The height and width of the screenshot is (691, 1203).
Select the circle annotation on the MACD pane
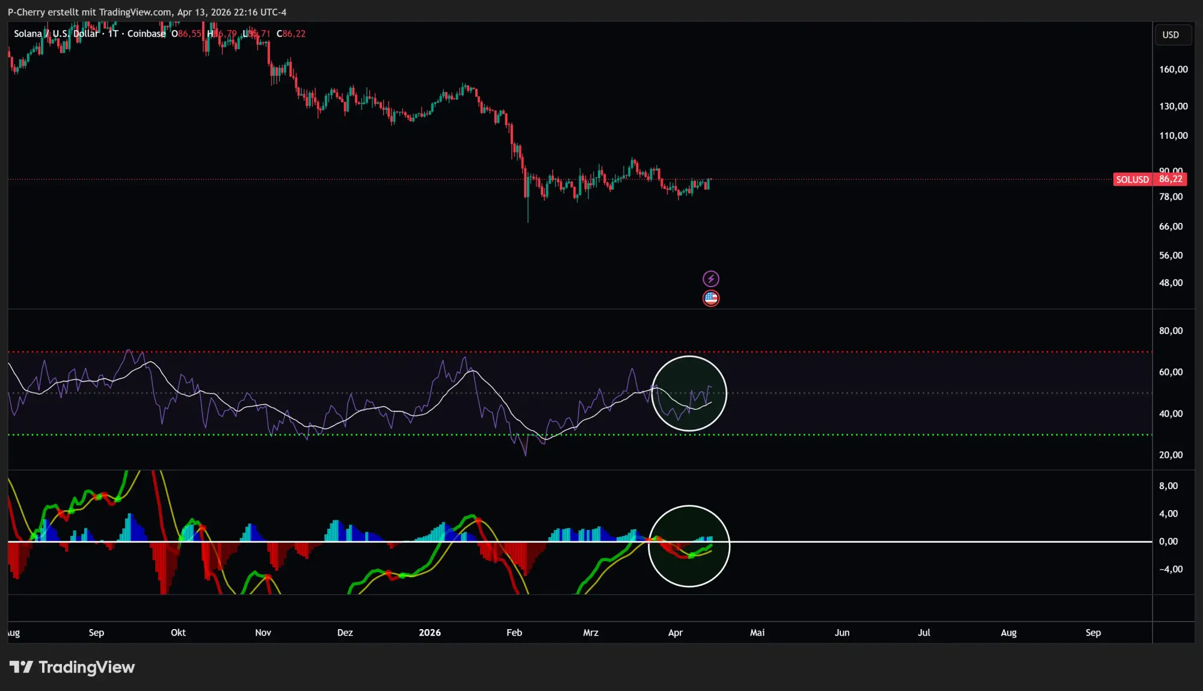tap(689, 547)
